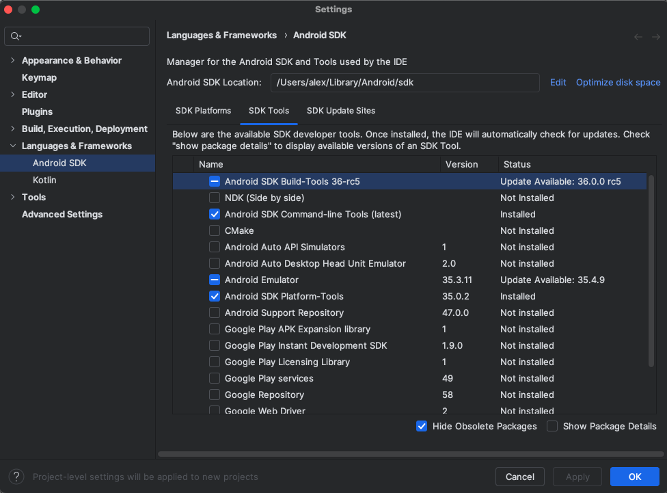Viewport: 667px width, 493px height.
Task: Enable Show Package Details
Action: coord(552,426)
